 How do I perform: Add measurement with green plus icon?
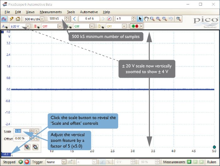tap(189, 162)
